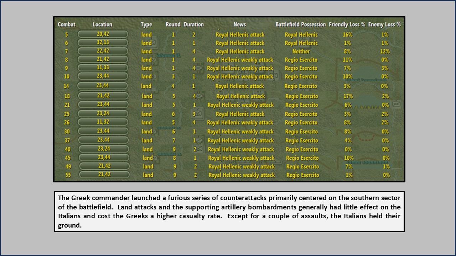Click the Greek commander summary text box
The height and width of the screenshot is (256, 456).
pos(229,211)
